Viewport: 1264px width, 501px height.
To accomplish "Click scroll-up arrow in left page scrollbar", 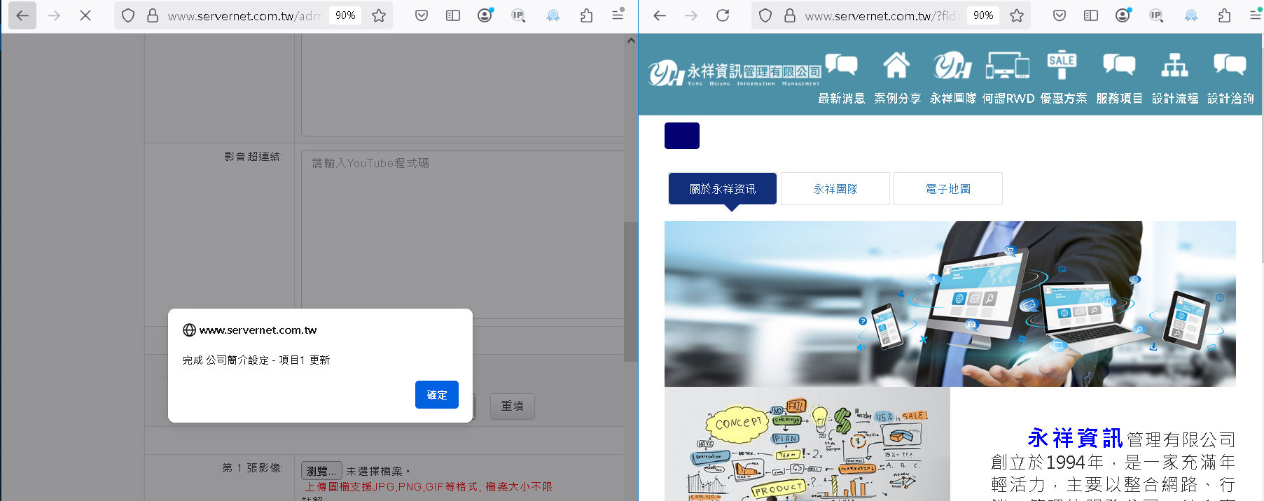I will (631, 41).
